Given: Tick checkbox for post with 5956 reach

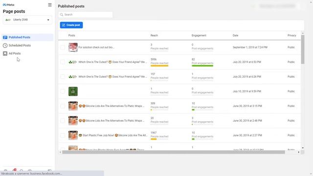Looking at the screenshot, I should click(63, 62).
